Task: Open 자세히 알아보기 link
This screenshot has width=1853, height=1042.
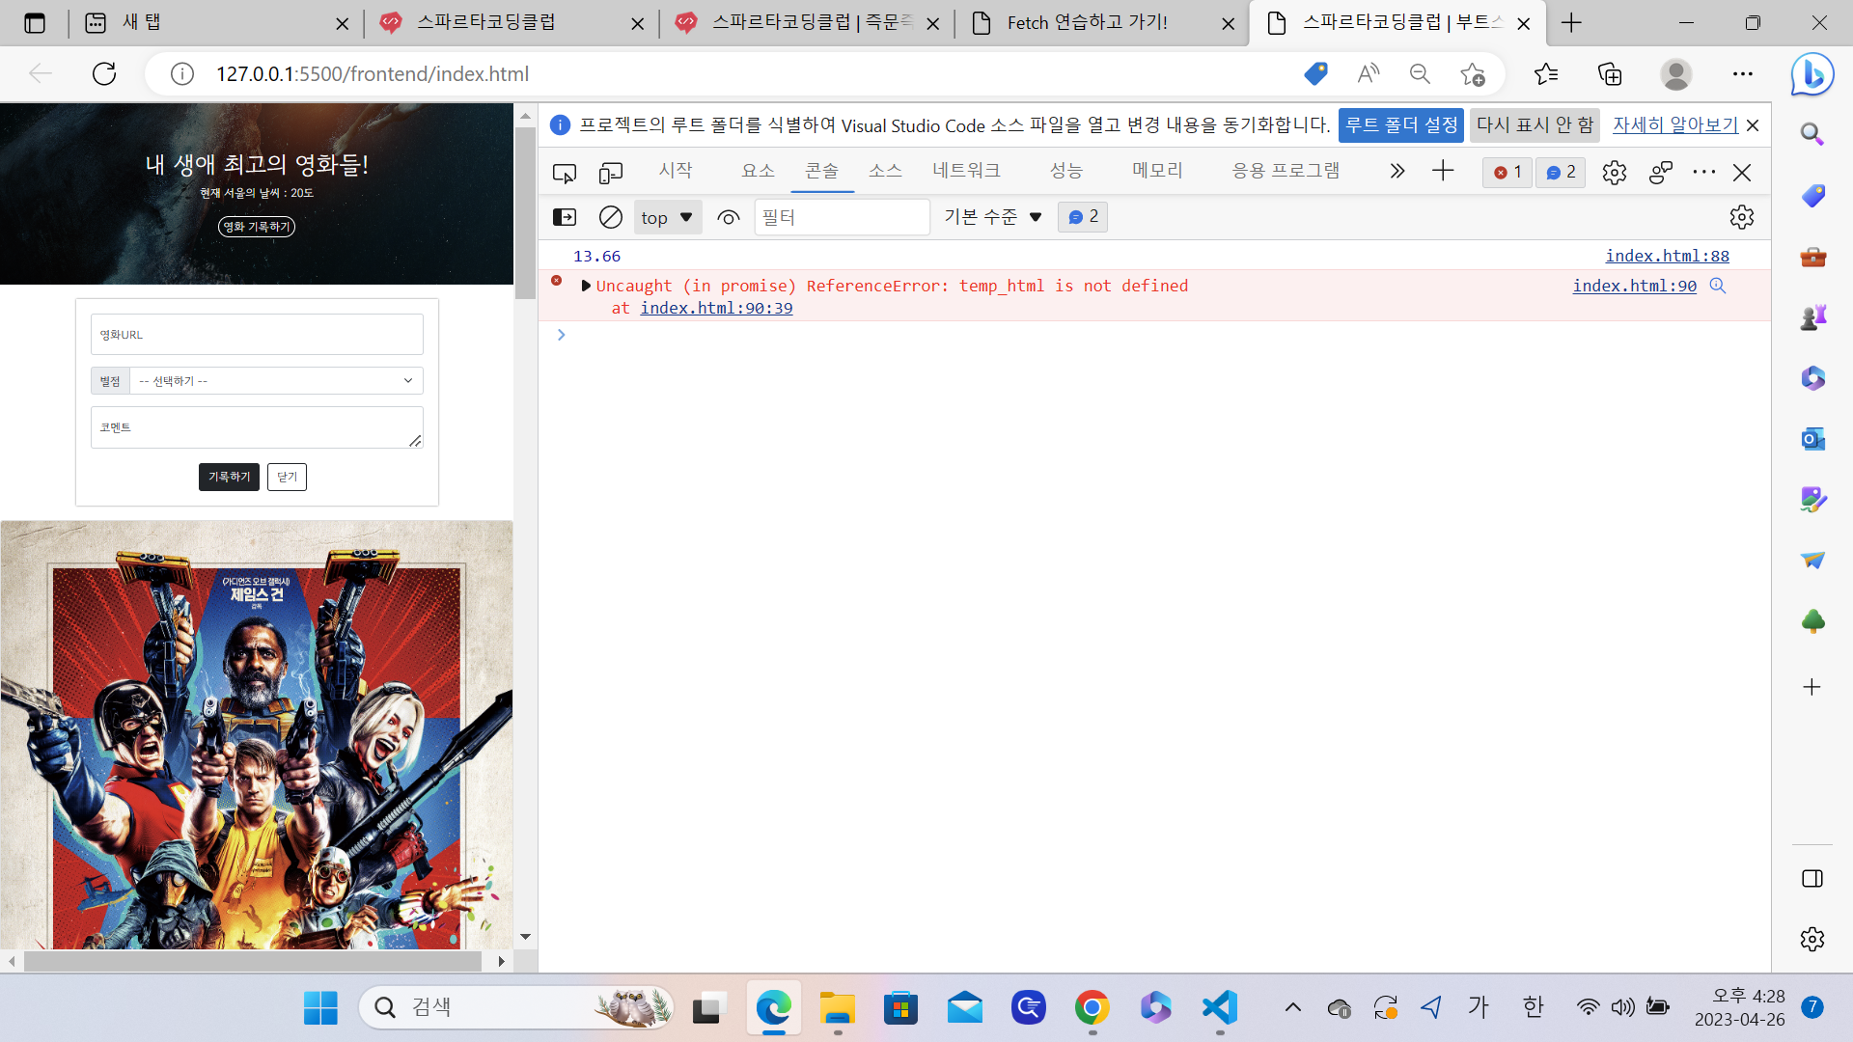Action: point(1675,124)
